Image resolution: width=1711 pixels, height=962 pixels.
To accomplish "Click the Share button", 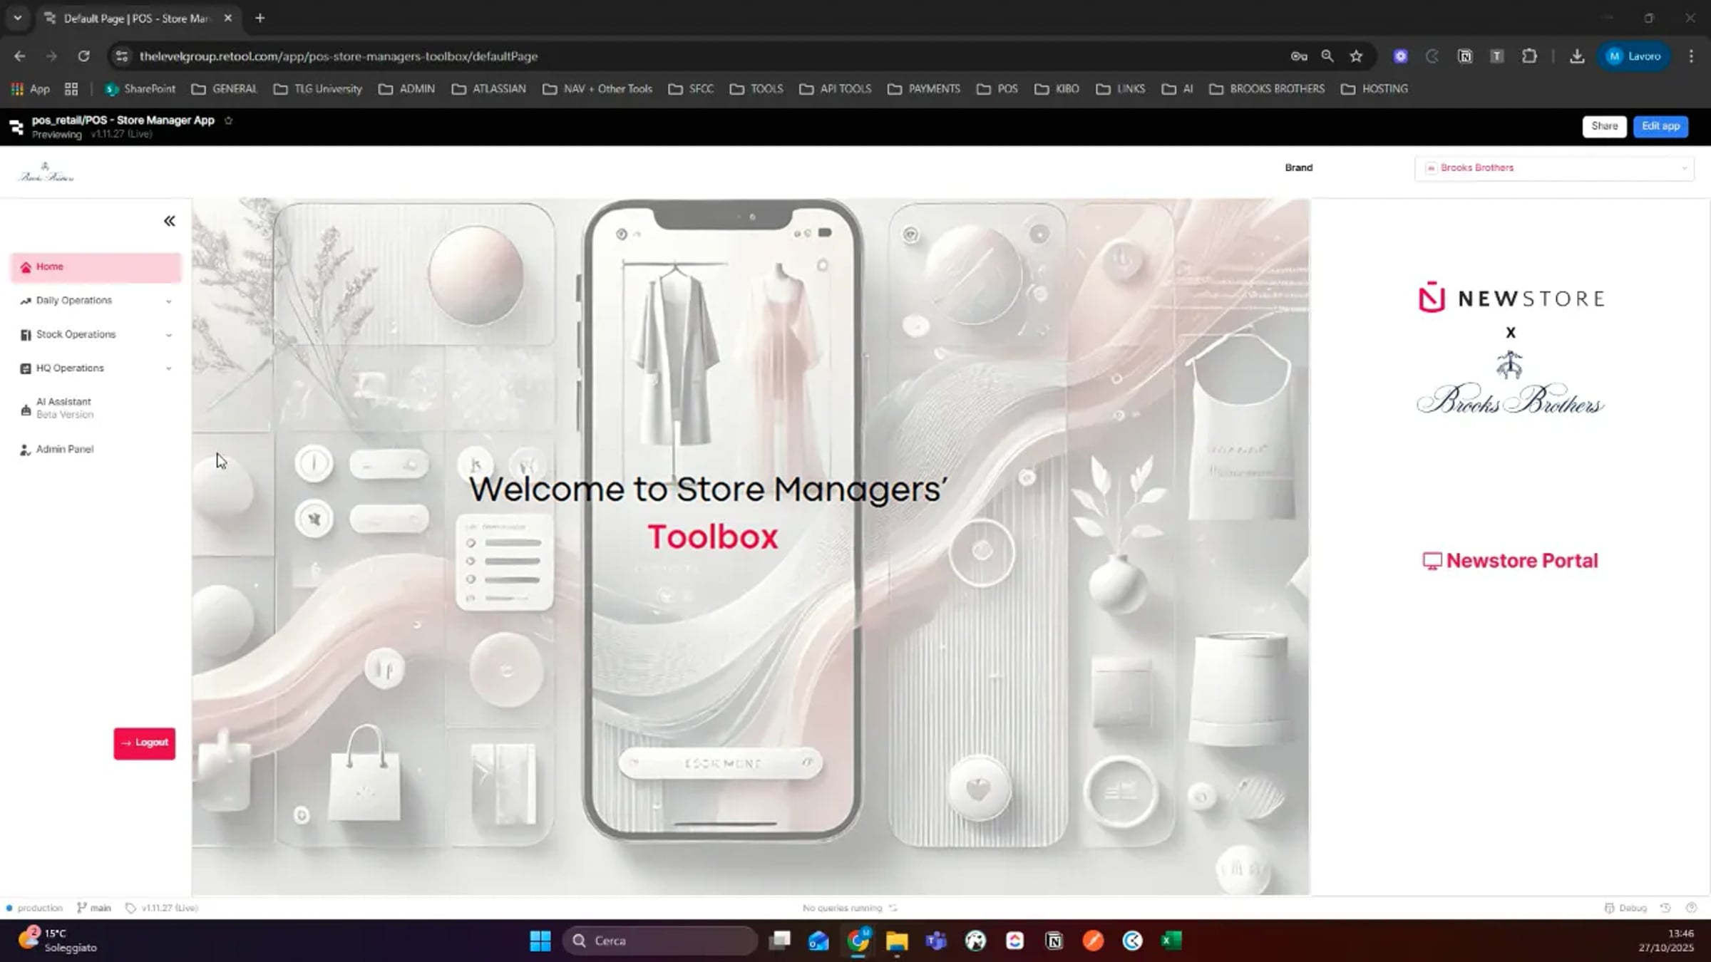I will 1604,126.
